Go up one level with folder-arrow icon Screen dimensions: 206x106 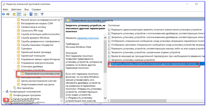[14, 14]
